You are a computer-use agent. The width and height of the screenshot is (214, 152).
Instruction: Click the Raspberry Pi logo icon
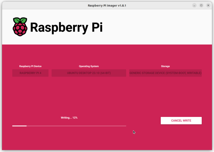(x=20, y=27)
